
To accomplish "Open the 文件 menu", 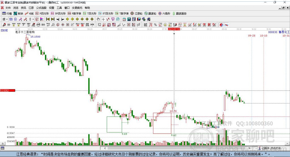I will [x=8, y=8].
